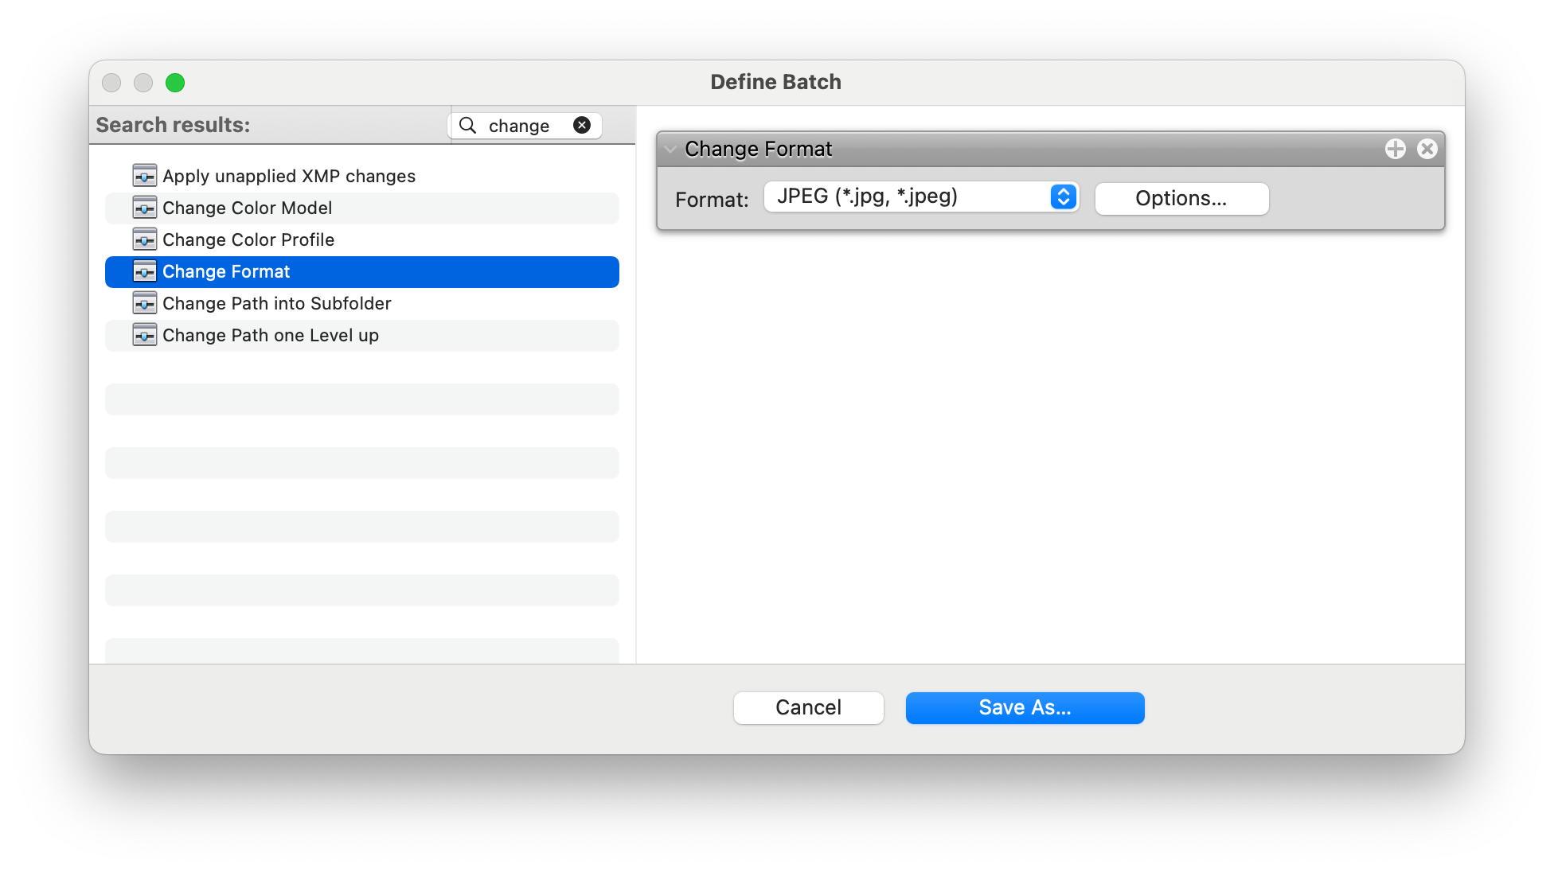Add another action with the plus icon

tap(1395, 149)
